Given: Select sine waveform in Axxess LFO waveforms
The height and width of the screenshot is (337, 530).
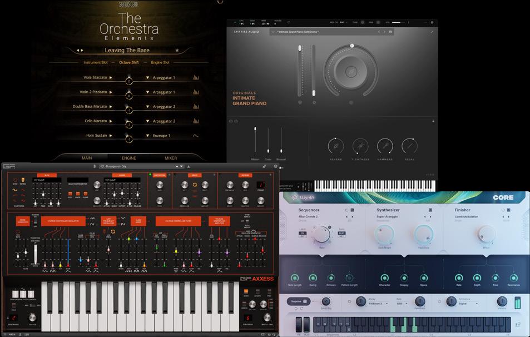Looking at the screenshot, I should pos(14,190).
